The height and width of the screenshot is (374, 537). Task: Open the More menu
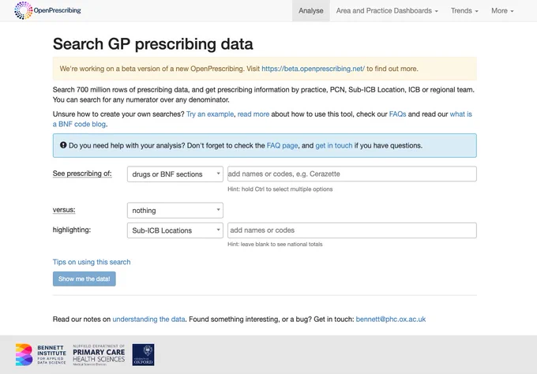[x=502, y=10]
